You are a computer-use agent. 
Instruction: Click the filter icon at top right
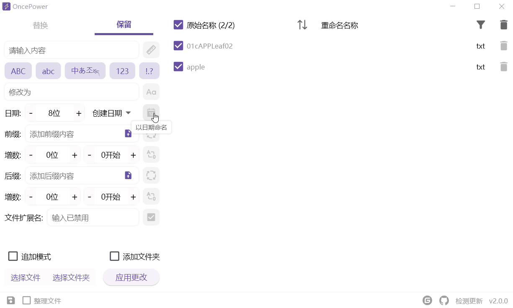click(x=481, y=25)
